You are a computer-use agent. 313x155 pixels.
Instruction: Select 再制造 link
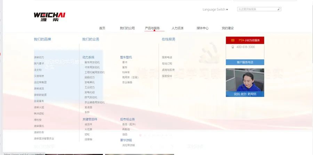coord(126,129)
